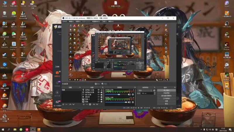
Task: Open 网易云音乐 desktop shortcut
Action: point(14,4)
